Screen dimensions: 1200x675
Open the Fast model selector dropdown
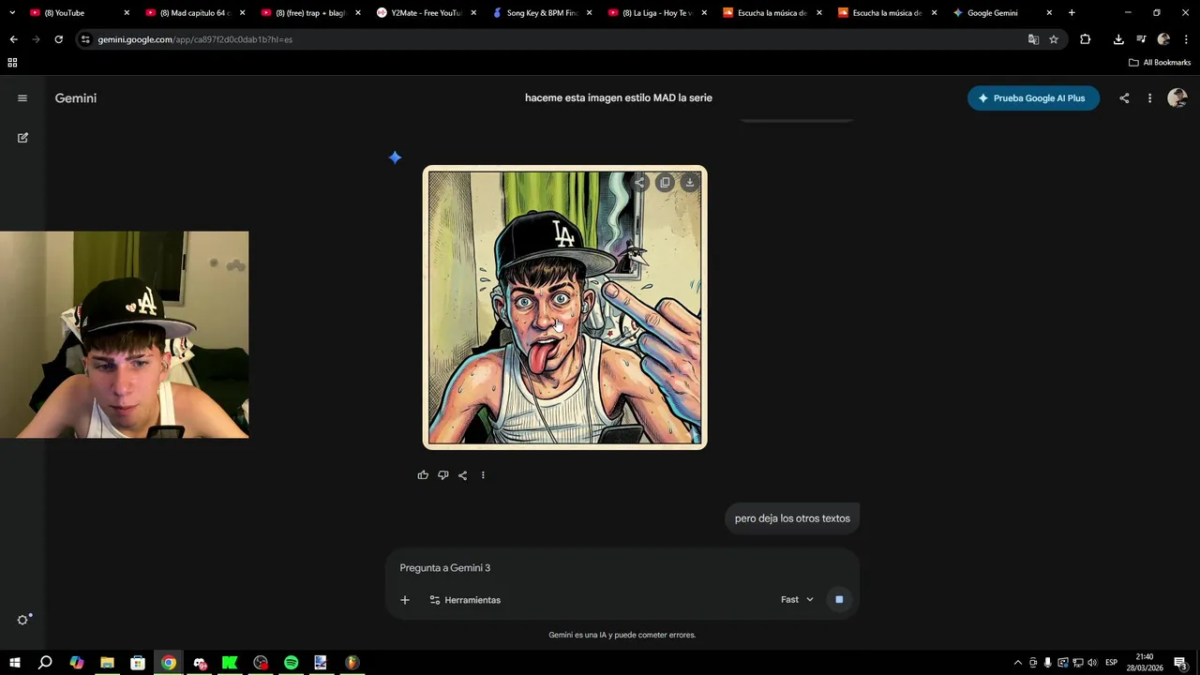[x=797, y=600]
